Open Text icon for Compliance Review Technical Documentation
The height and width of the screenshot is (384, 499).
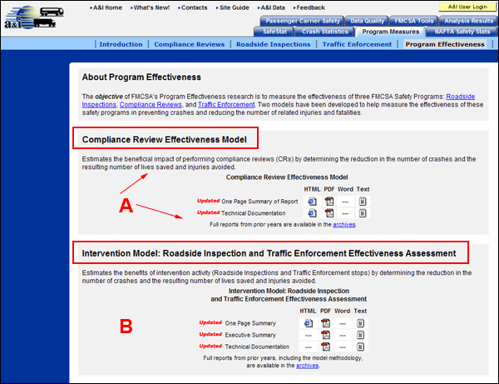point(363,213)
